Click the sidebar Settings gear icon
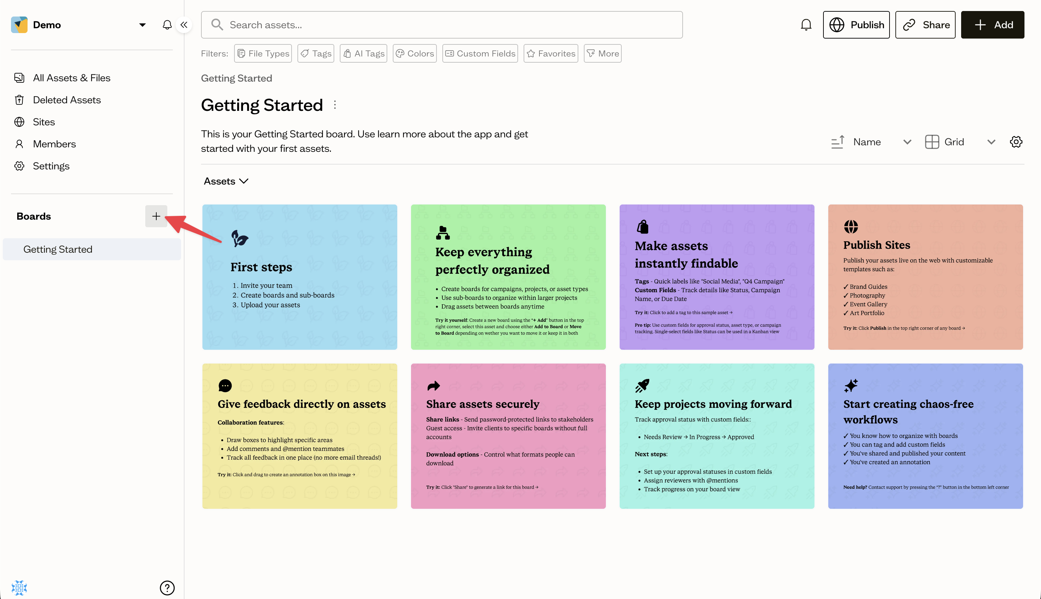Screen dimensions: 1041x599 tap(19, 166)
